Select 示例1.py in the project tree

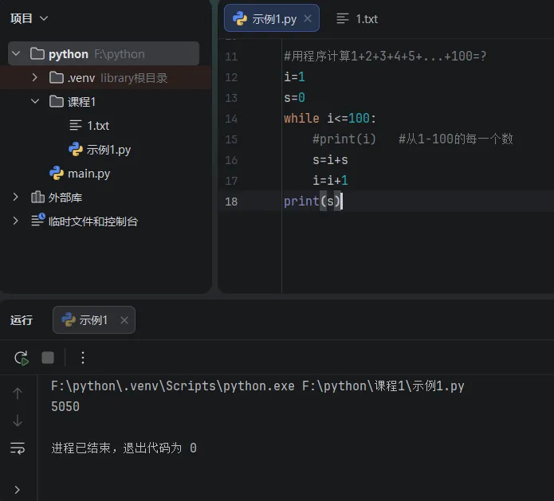point(108,150)
